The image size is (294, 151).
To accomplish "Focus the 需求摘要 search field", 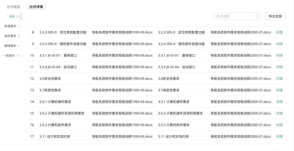I will click(238, 16).
